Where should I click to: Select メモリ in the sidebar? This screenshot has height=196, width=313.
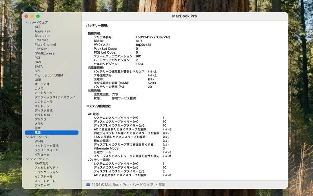tap(39, 124)
